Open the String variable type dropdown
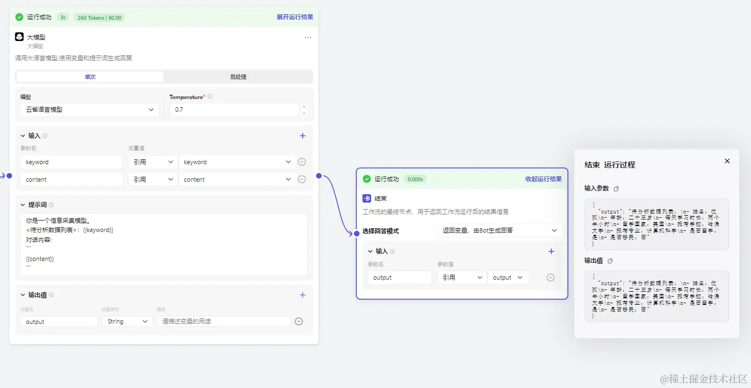 pyautogui.click(x=127, y=322)
